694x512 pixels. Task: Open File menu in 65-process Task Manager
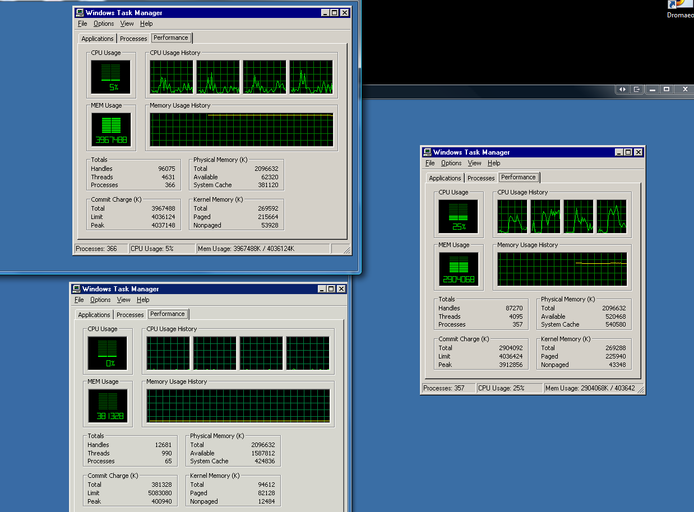(79, 300)
